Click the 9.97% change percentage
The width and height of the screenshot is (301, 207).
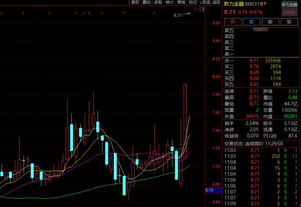pyautogui.click(x=256, y=12)
